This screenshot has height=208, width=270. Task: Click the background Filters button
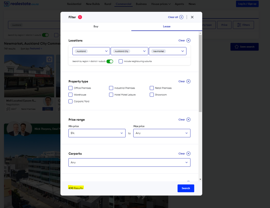point(243,25)
